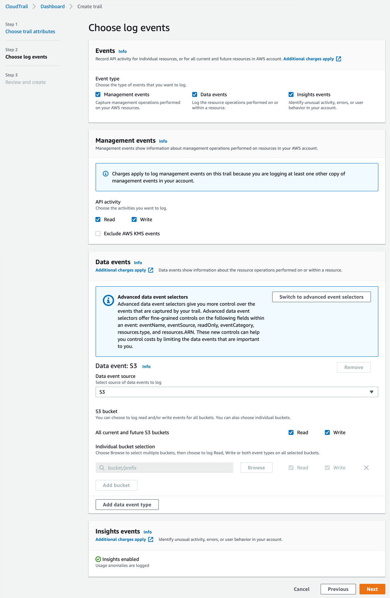Click info icon in management charges notice

pyautogui.click(x=106, y=174)
